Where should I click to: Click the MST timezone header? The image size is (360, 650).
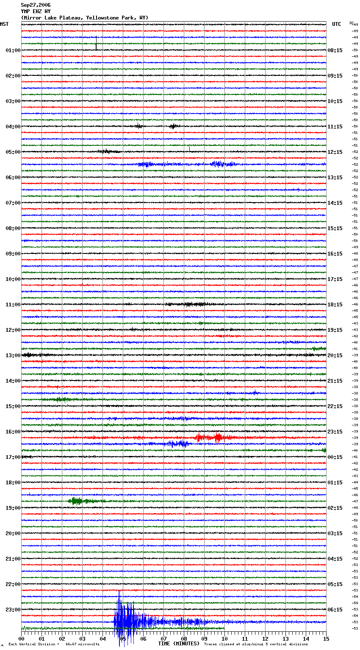tap(4, 24)
